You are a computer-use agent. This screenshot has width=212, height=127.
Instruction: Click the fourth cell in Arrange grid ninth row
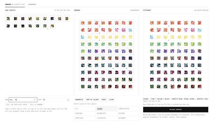pos(103,80)
